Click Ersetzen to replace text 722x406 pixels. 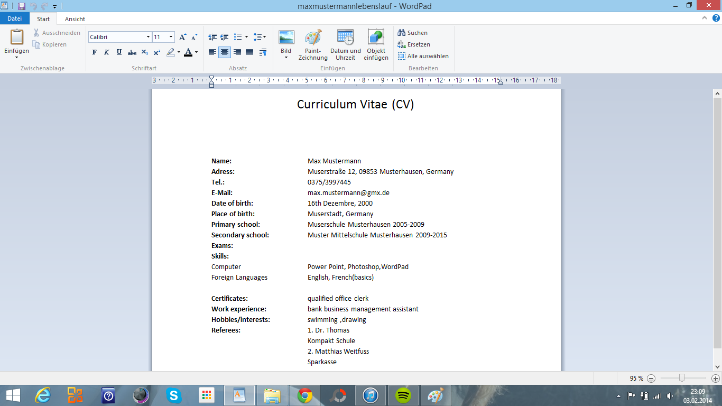coord(418,44)
